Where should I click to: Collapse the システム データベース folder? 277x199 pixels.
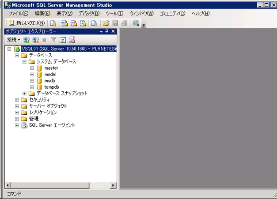[x=24, y=62]
